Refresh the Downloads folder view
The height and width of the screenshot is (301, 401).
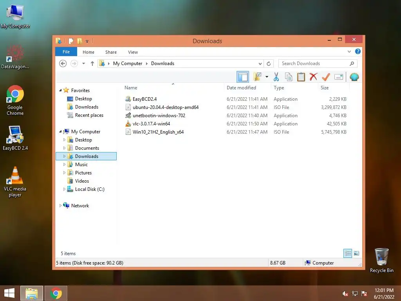tap(269, 63)
